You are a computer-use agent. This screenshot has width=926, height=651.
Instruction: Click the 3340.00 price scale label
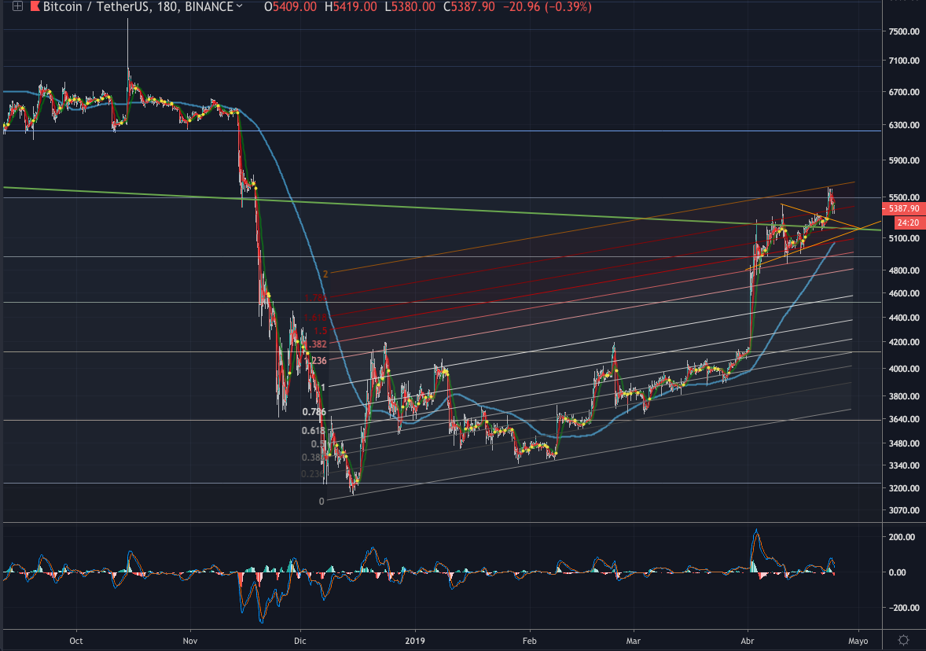coord(903,465)
